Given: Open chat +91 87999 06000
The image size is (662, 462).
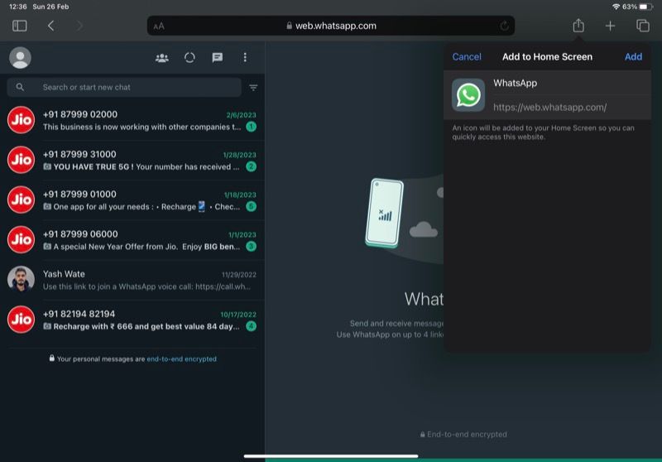Looking at the screenshot, I should (132, 240).
